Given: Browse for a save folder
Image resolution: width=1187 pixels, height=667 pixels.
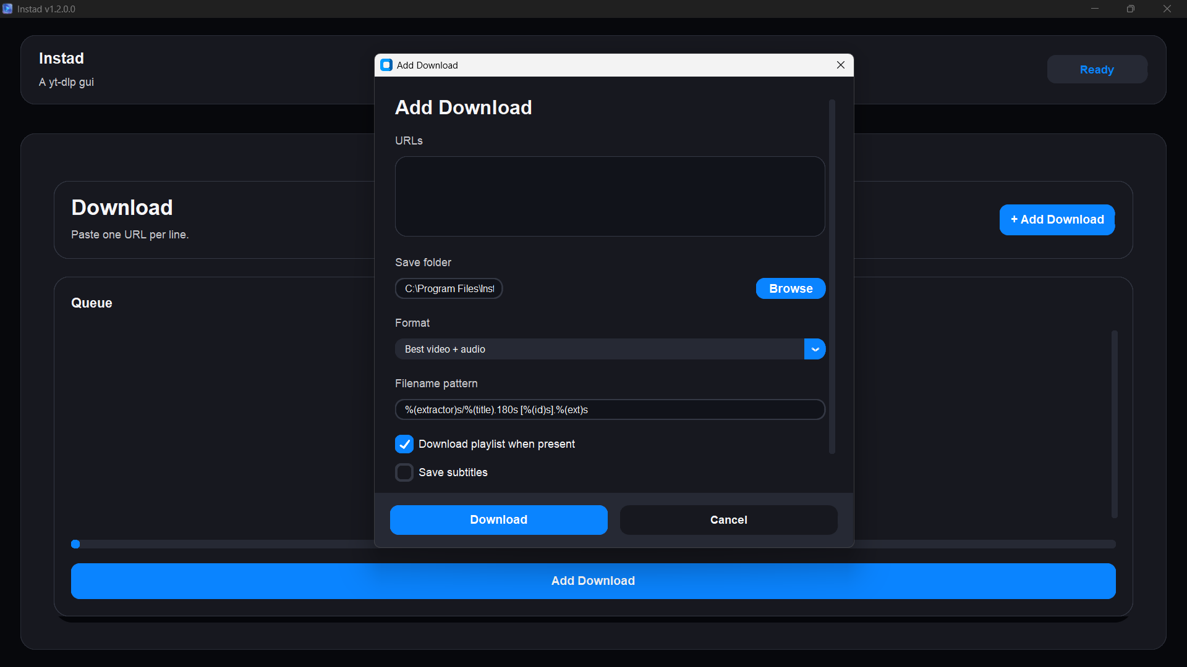Looking at the screenshot, I should tap(791, 288).
